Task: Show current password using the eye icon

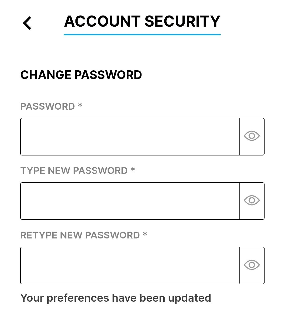Action: (x=252, y=136)
